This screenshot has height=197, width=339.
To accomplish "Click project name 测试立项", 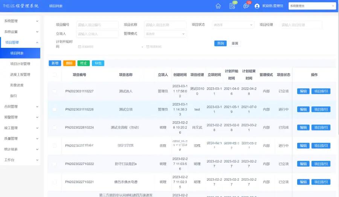I will click(125, 109).
